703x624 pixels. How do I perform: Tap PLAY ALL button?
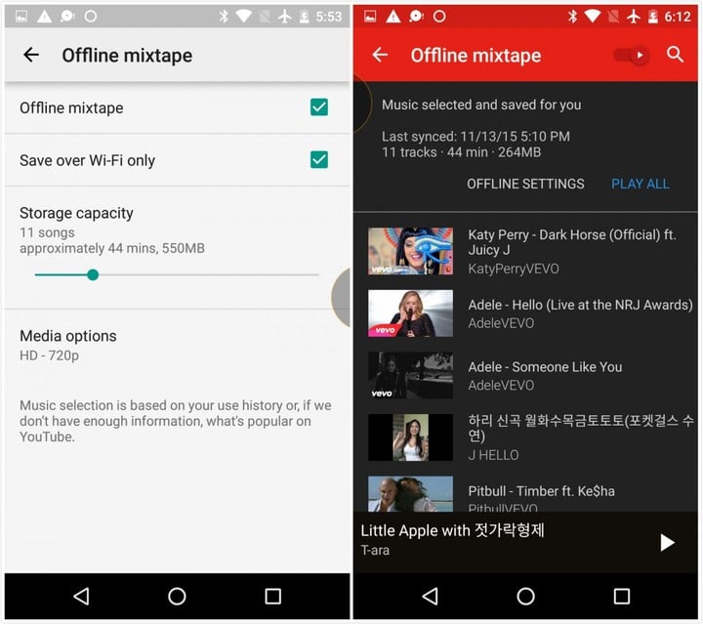pos(641,184)
